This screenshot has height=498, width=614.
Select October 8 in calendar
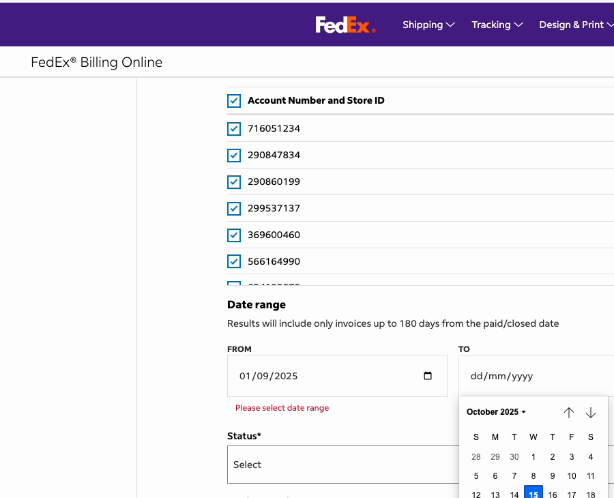(x=533, y=476)
